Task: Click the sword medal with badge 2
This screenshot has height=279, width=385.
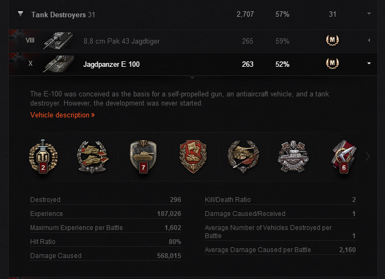Action: coord(40,156)
